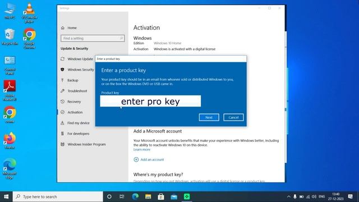This screenshot has height=202, width=359.
Task: Click the Find a setting search box
Action: [93, 38]
